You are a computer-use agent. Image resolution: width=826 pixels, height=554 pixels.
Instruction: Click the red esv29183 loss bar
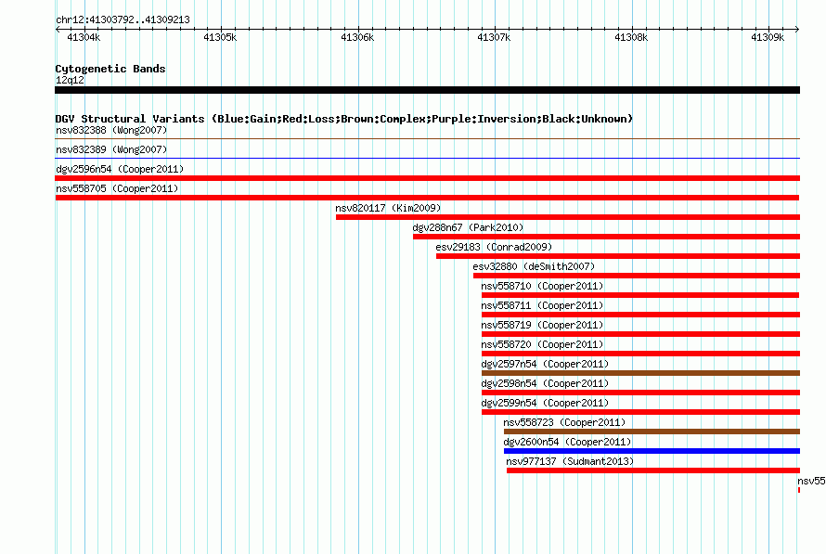pos(618,256)
